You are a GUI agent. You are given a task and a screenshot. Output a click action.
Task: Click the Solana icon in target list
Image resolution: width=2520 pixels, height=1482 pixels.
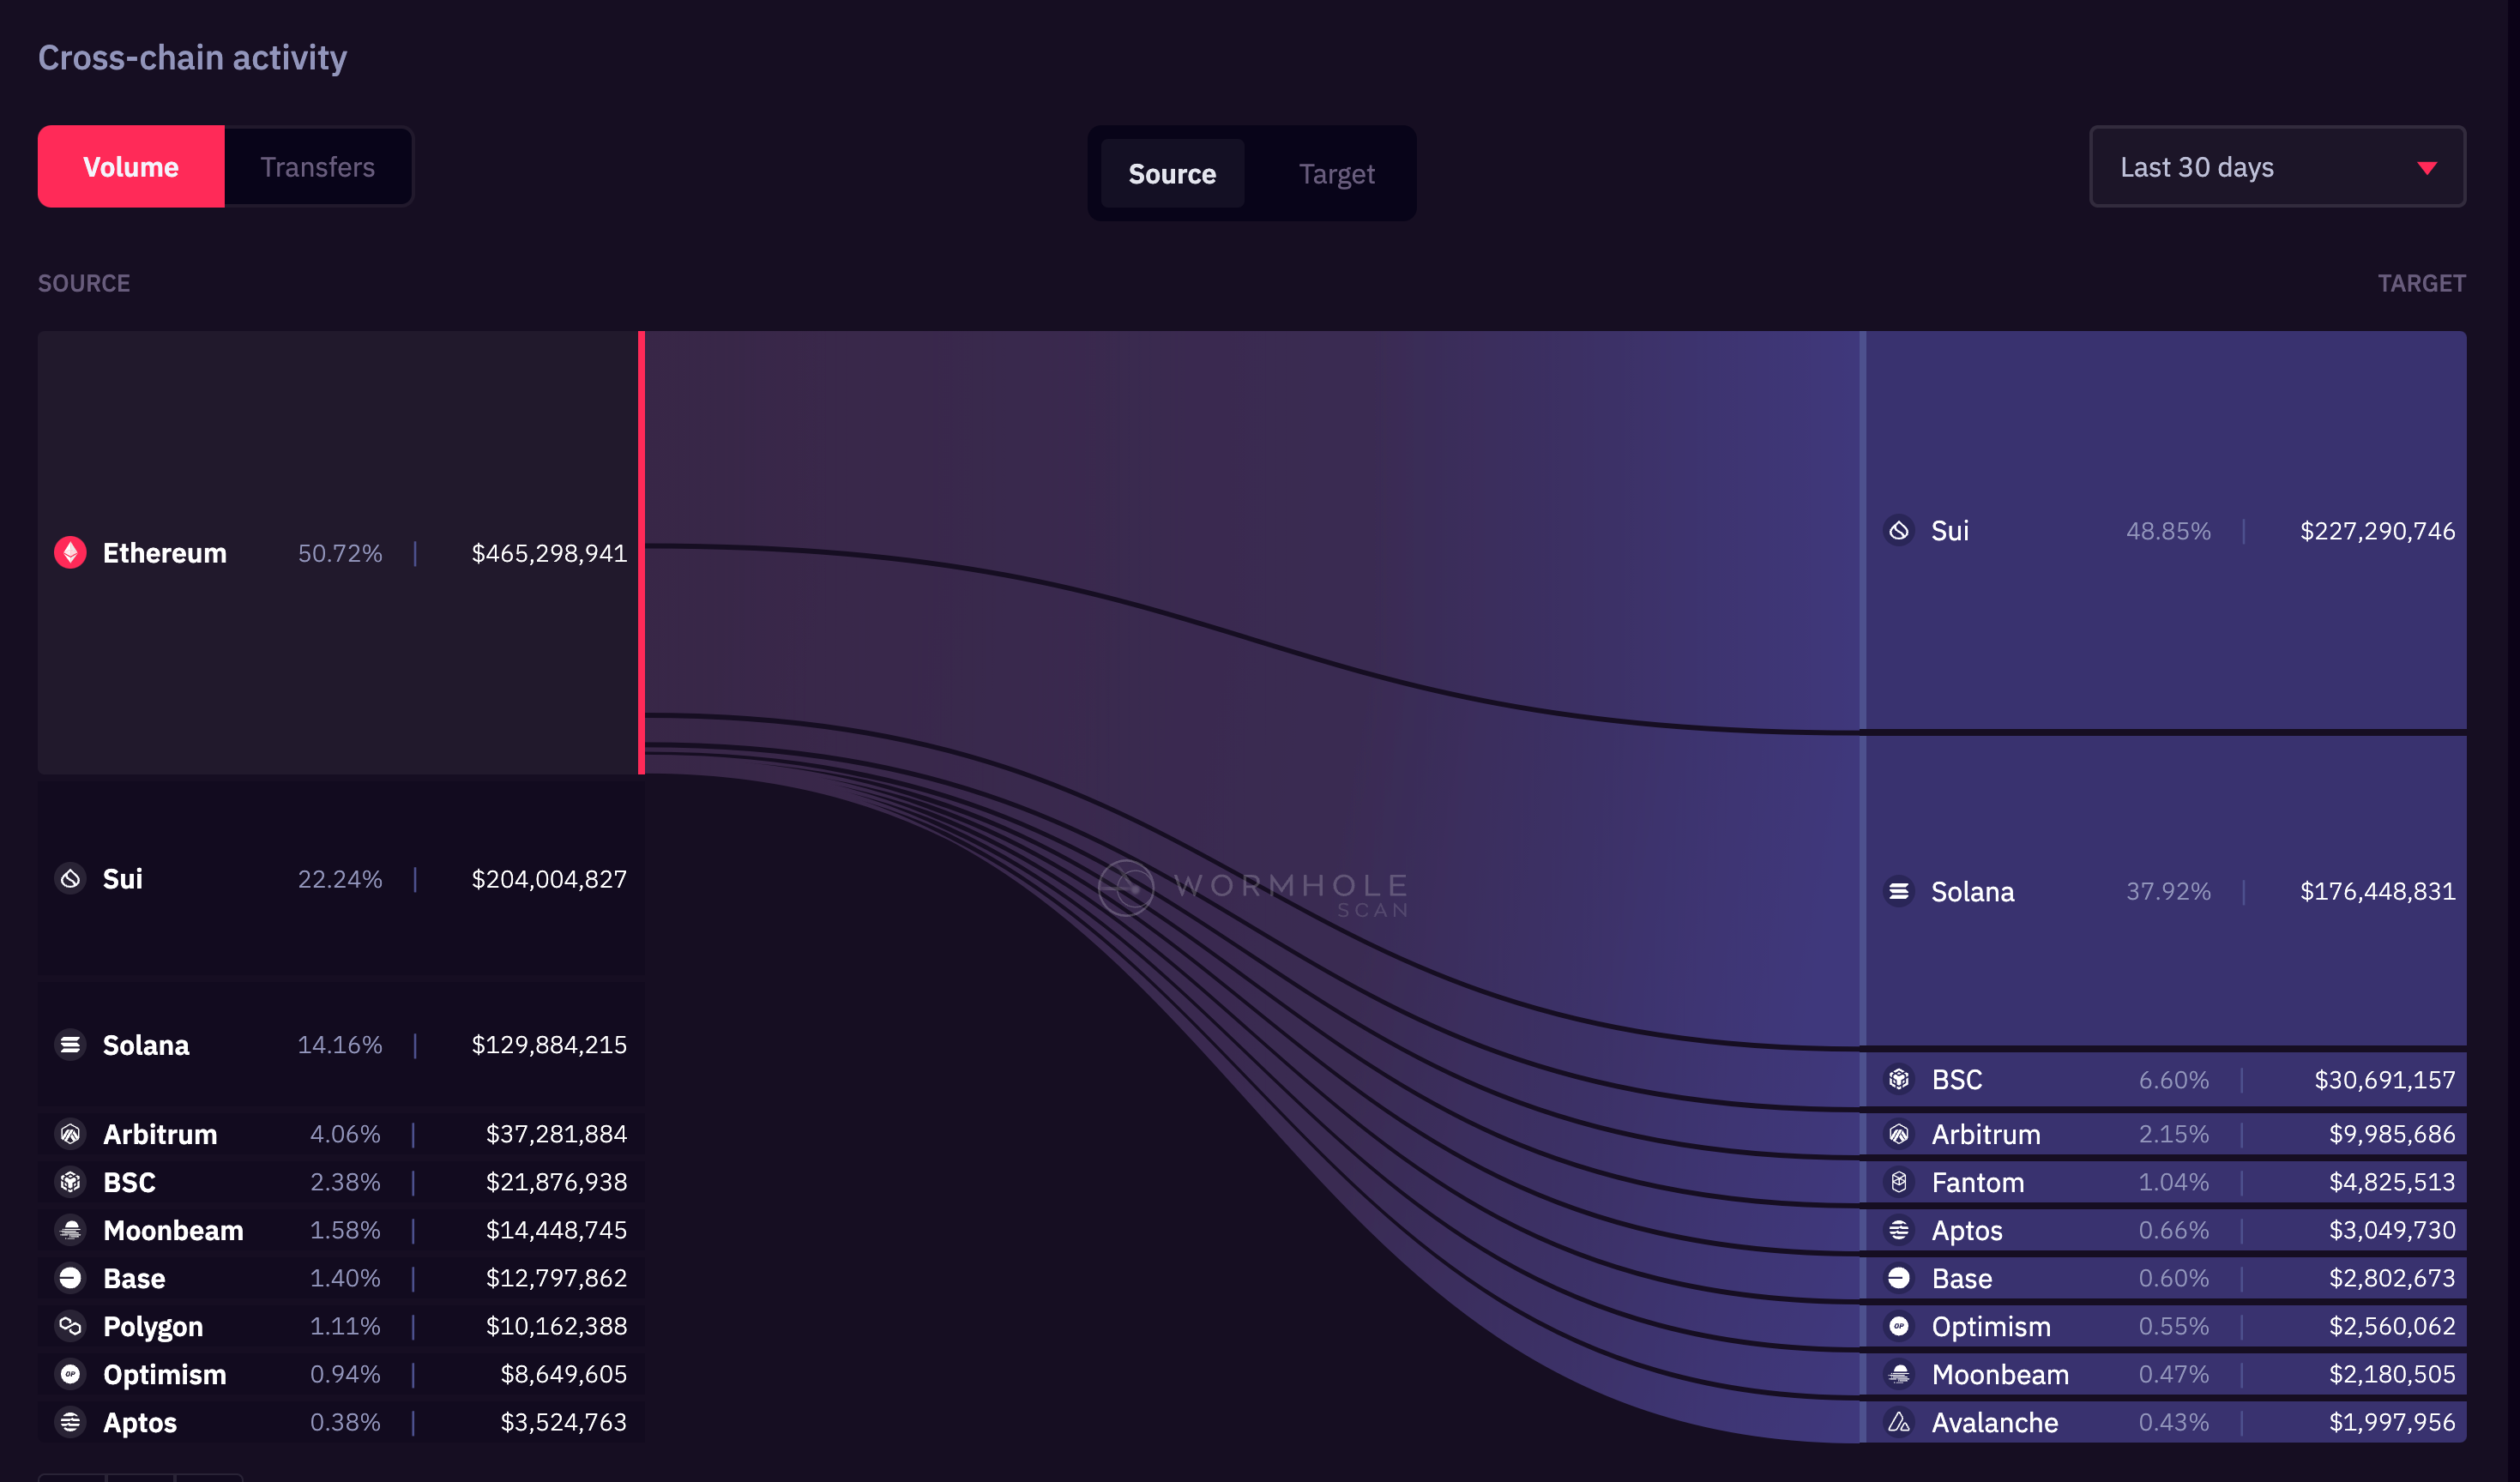(x=1899, y=891)
